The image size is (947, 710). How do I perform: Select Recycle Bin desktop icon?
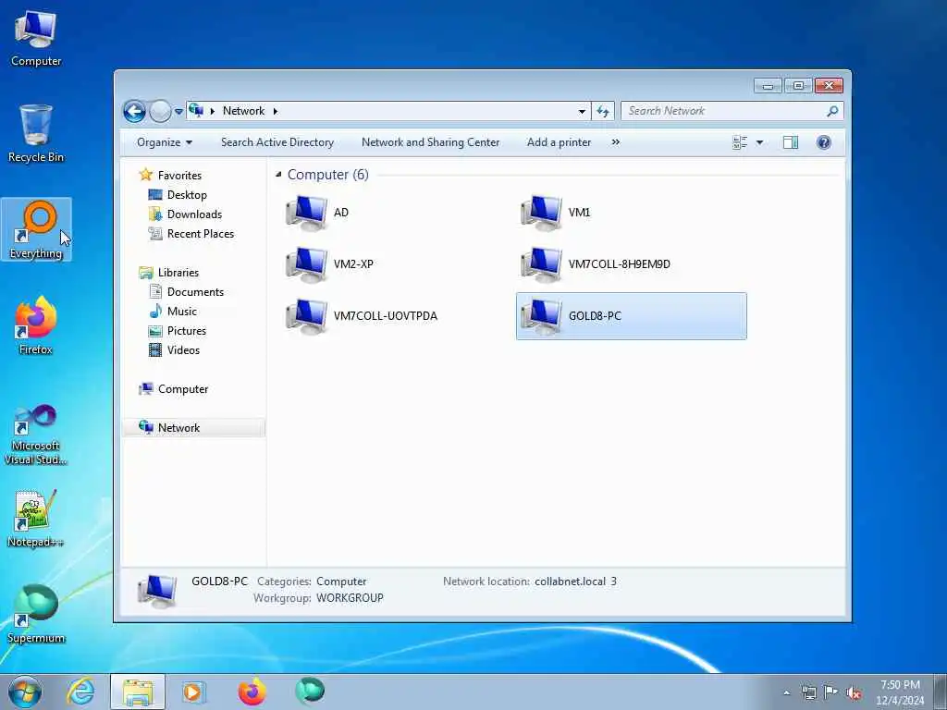pyautogui.click(x=36, y=134)
